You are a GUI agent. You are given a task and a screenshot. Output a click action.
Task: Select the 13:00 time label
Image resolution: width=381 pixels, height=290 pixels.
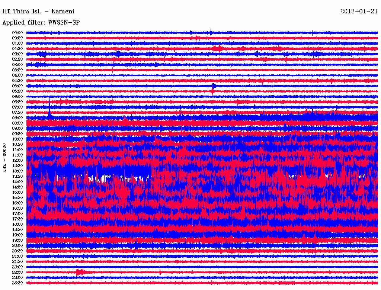pos(17,171)
